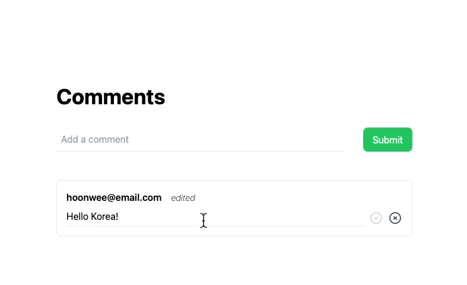Submit the new comment

coord(387,140)
